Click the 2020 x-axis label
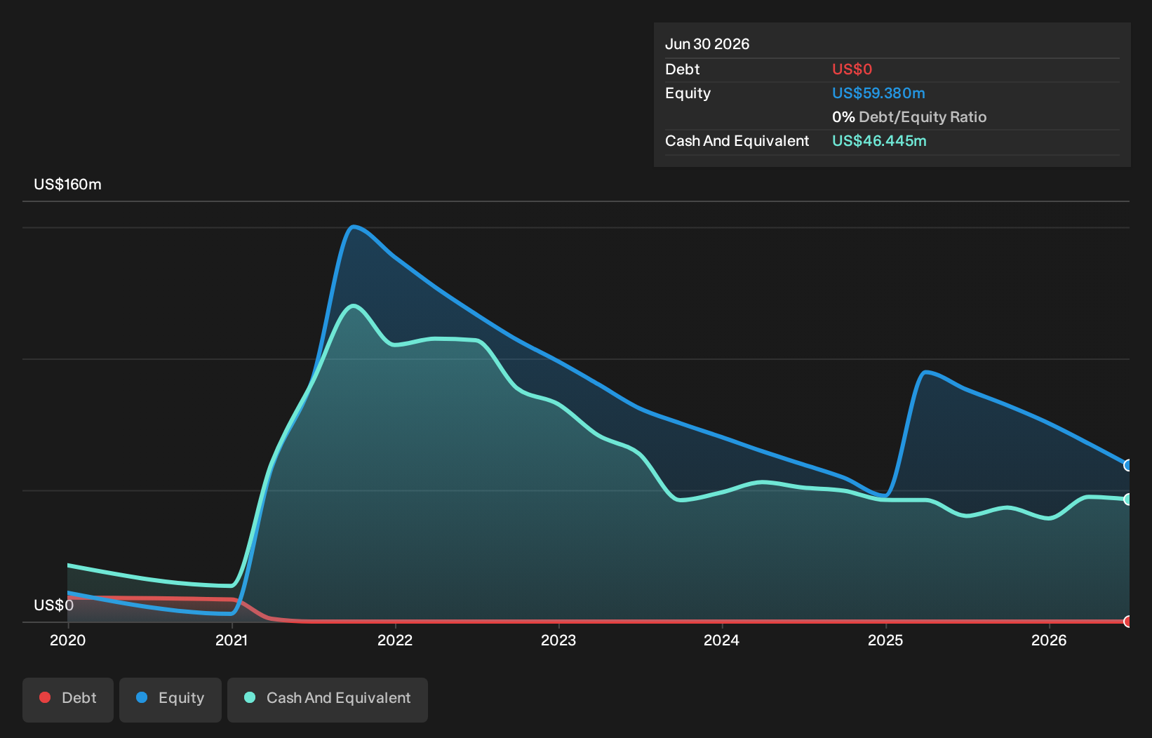 (x=68, y=640)
